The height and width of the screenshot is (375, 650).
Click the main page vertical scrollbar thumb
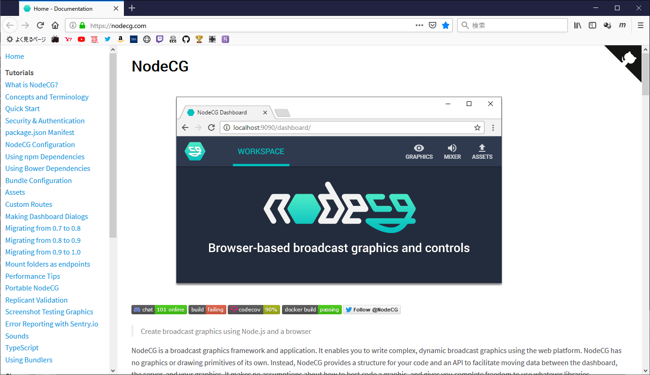point(646,73)
